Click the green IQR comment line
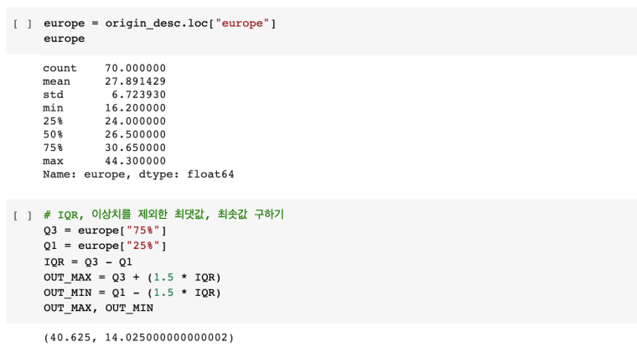 (163, 215)
